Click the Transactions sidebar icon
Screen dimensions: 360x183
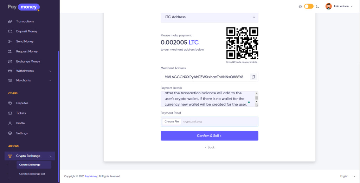pyautogui.click(x=10, y=21)
